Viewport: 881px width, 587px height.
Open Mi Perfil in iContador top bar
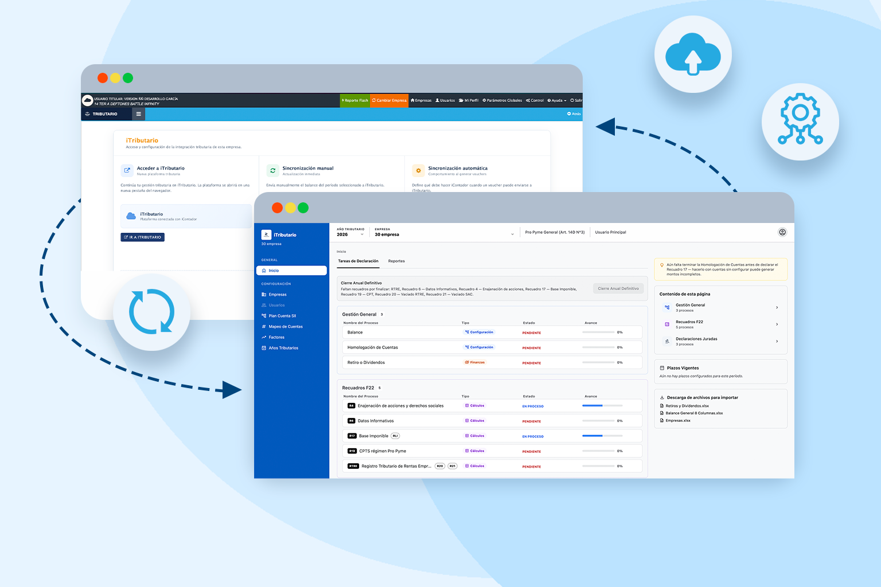point(469,100)
